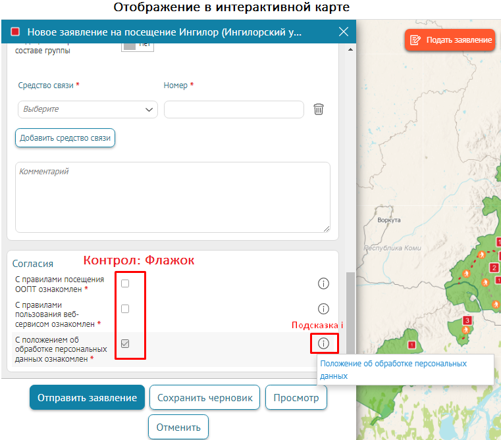Check ООПТ visiting rules consent box
The width and height of the screenshot is (501, 440).
click(x=125, y=283)
